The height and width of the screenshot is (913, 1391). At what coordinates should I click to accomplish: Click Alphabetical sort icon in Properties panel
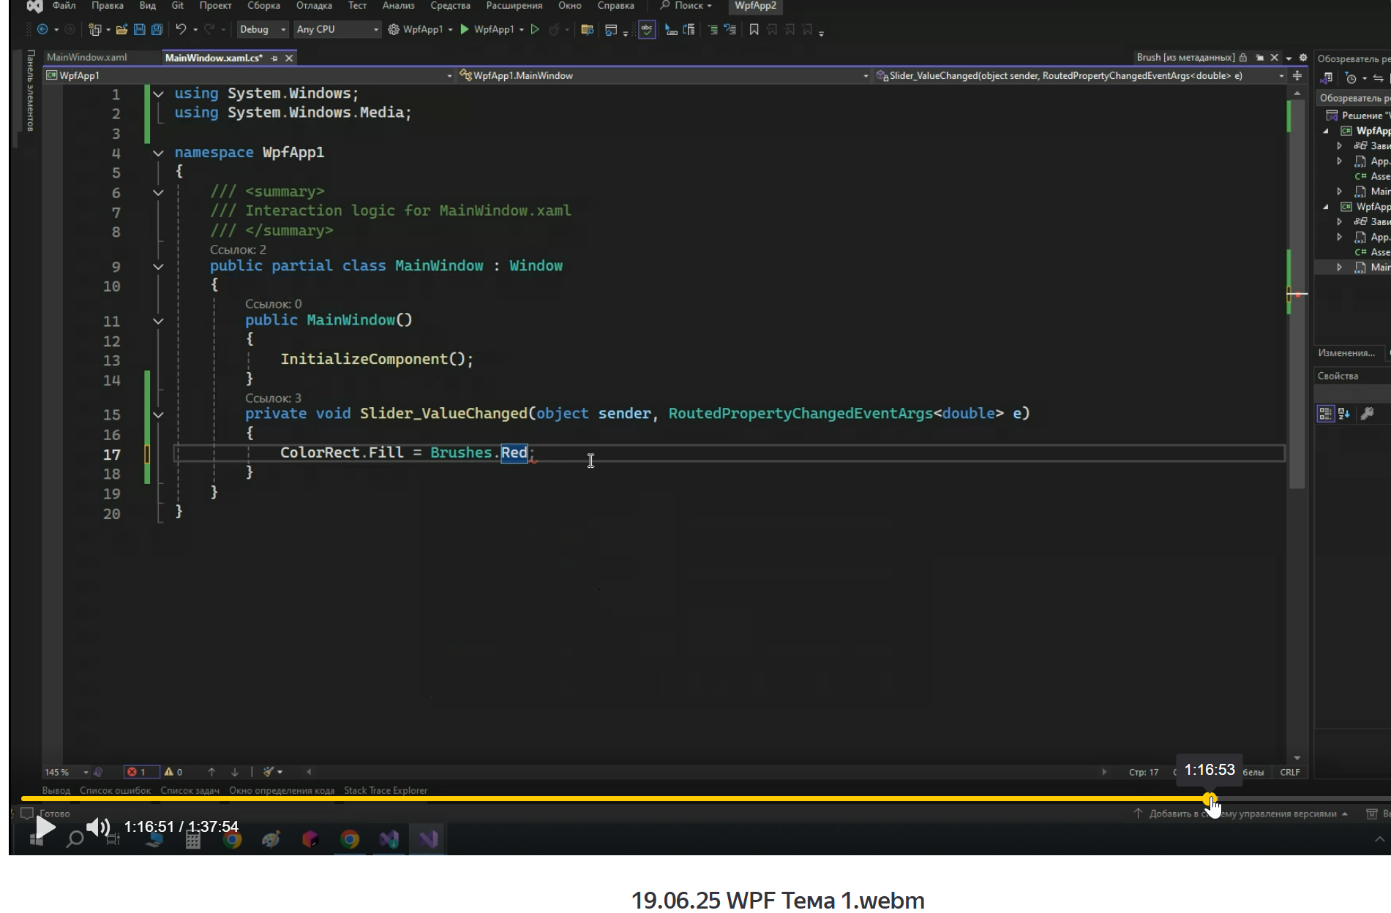[1344, 414]
